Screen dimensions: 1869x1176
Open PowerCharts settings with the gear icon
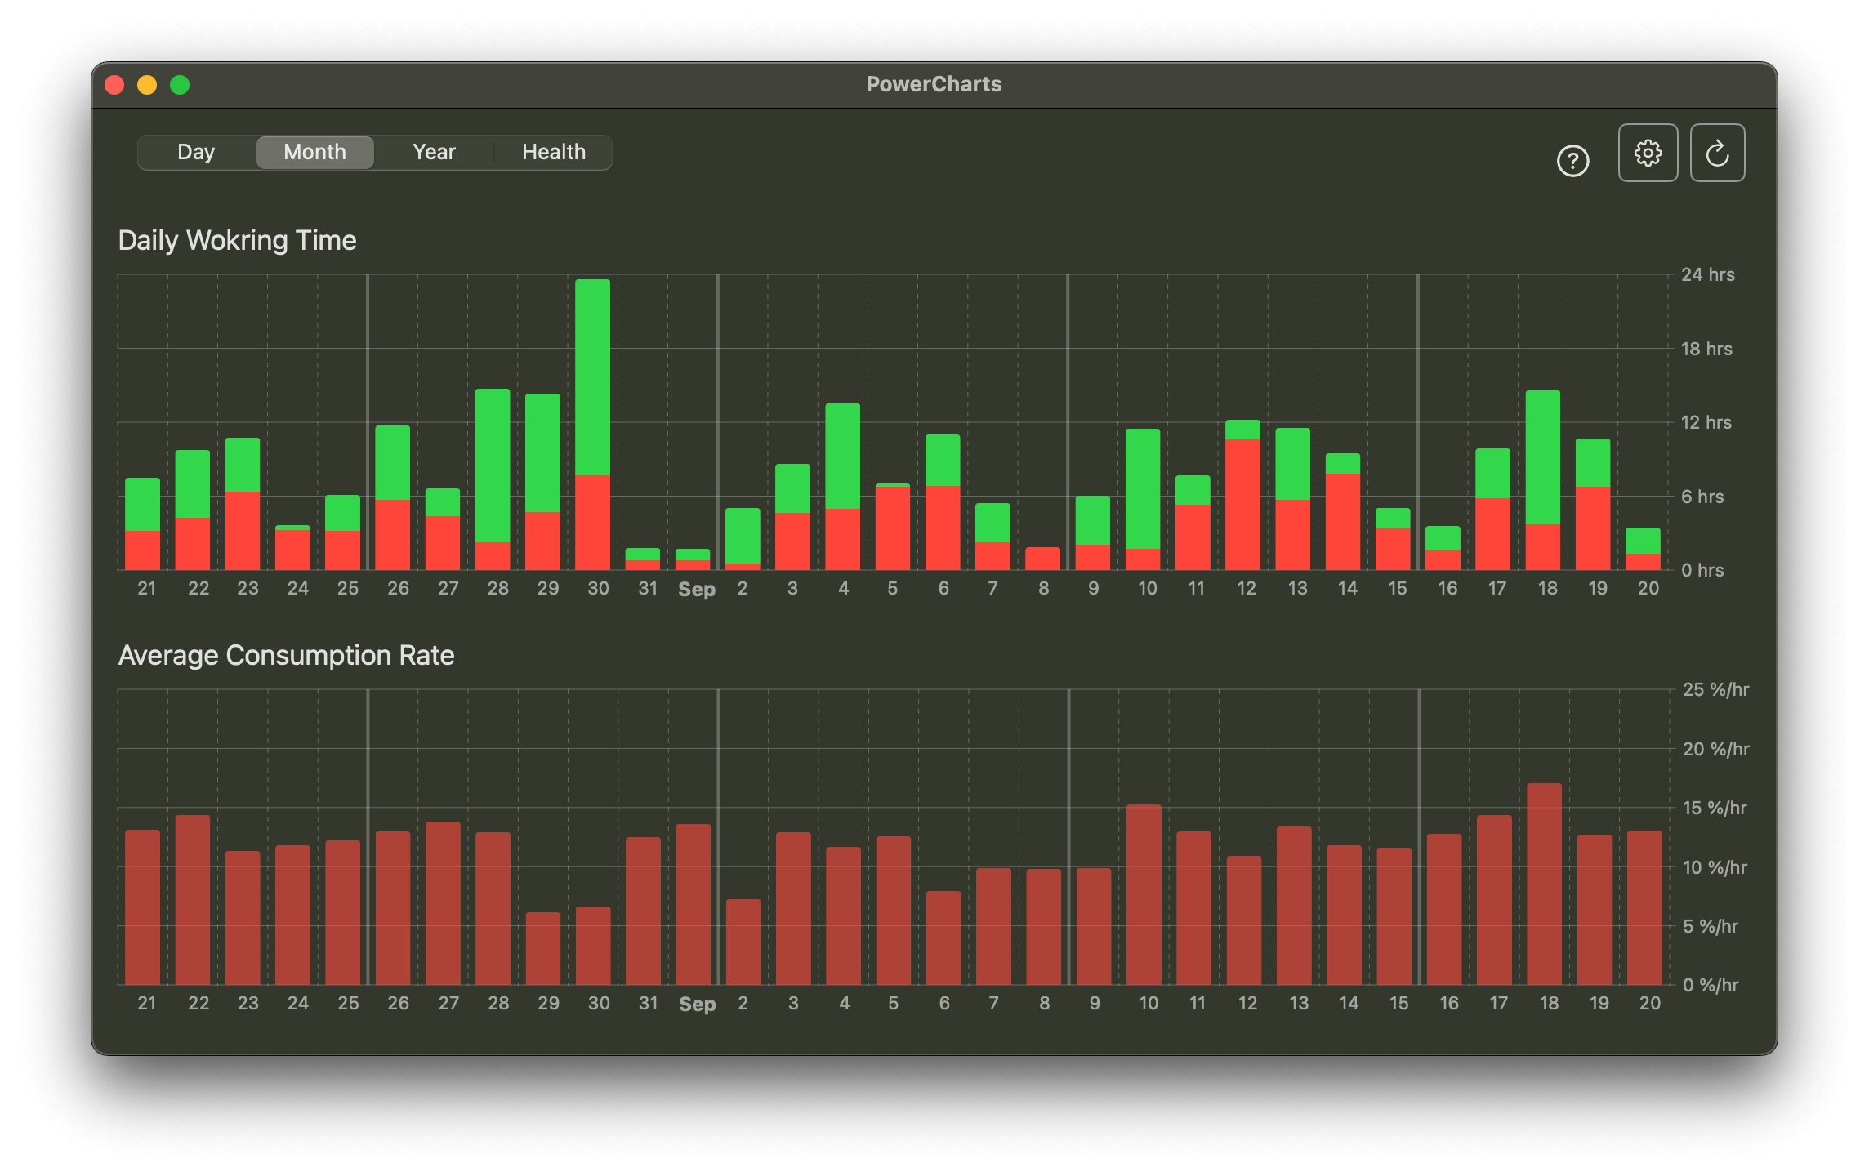click(x=1648, y=152)
